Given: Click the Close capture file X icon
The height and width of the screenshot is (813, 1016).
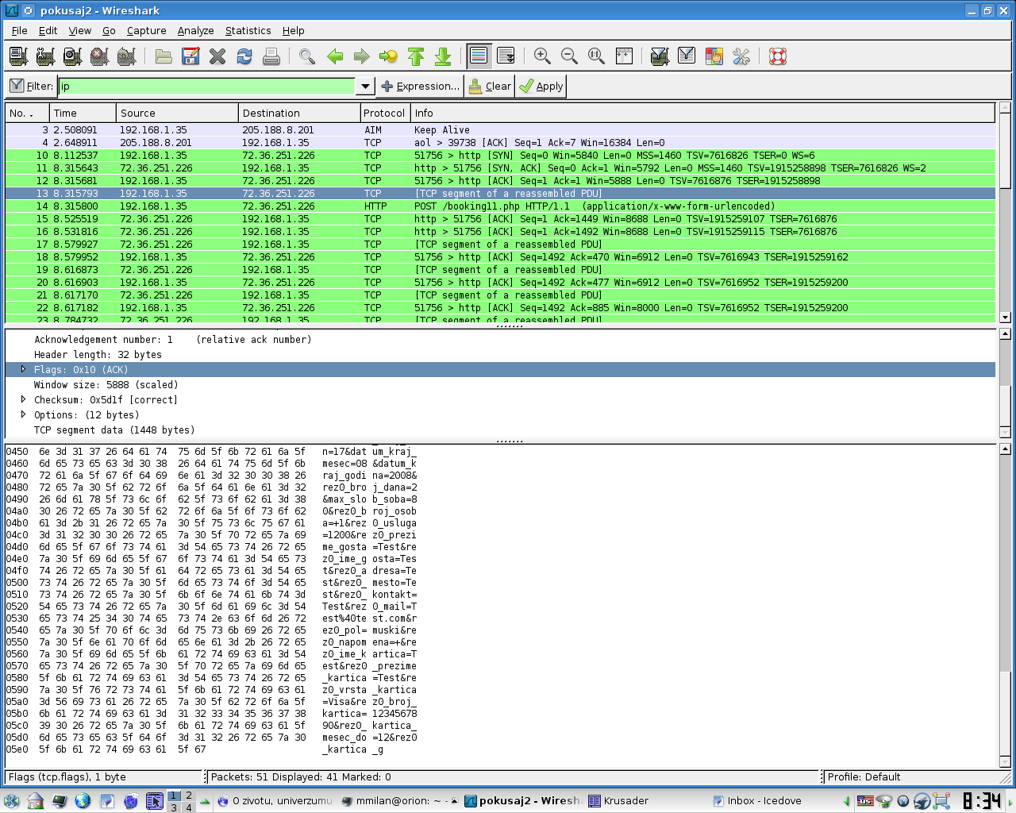Looking at the screenshot, I should [217, 56].
